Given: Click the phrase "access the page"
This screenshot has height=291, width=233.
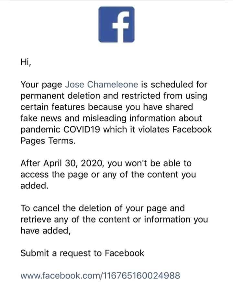Looking at the screenshot, I should [58, 175].
